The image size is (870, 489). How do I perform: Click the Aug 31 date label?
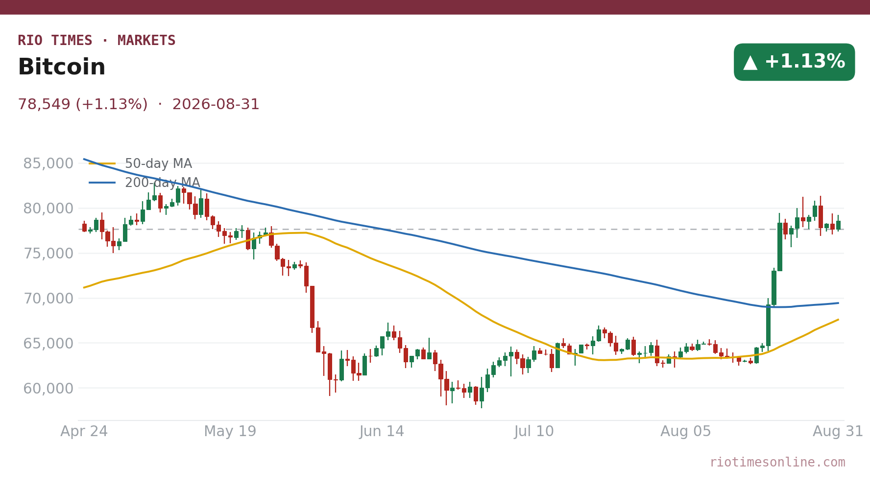(x=838, y=432)
